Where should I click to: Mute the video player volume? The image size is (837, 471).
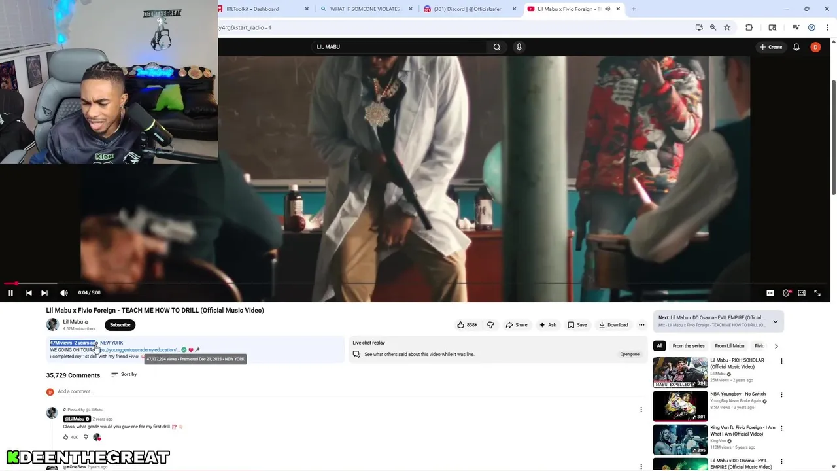(x=64, y=293)
